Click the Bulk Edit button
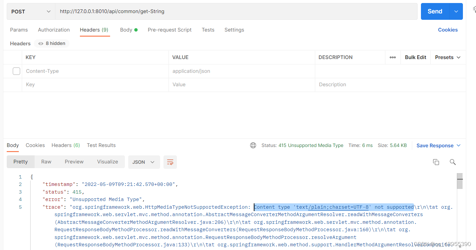Image resolution: width=476 pixels, height=250 pixels. coord(415,57)
